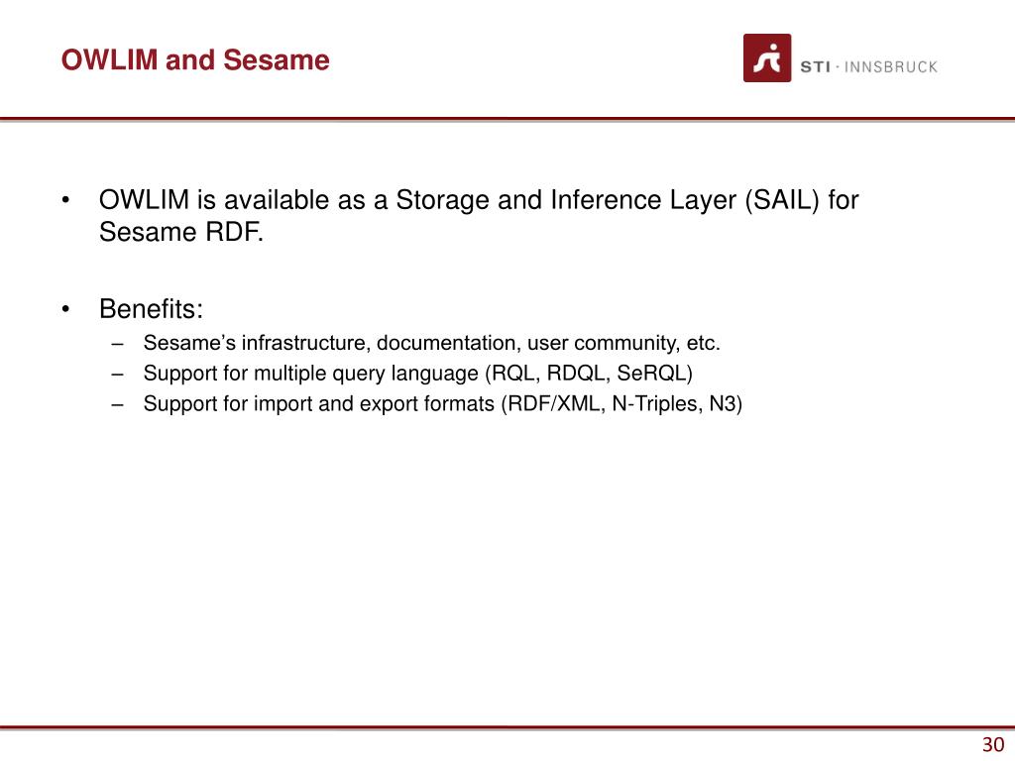This screenshot has height=761, width=1015.
Task: Click the red horizontal line under header
Action: 507,119
